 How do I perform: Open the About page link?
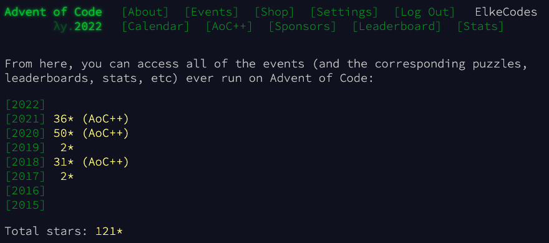click(x=145, y=12)
